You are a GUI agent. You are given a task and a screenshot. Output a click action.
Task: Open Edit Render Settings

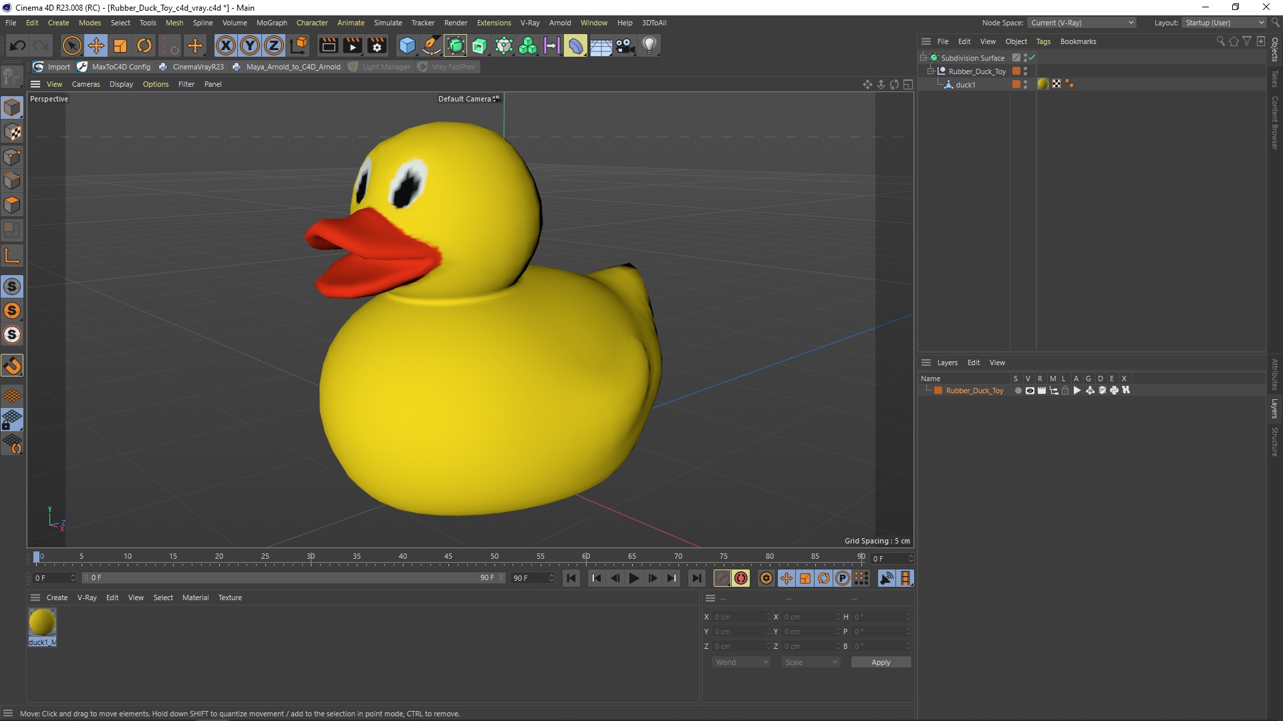pos(377,45)
